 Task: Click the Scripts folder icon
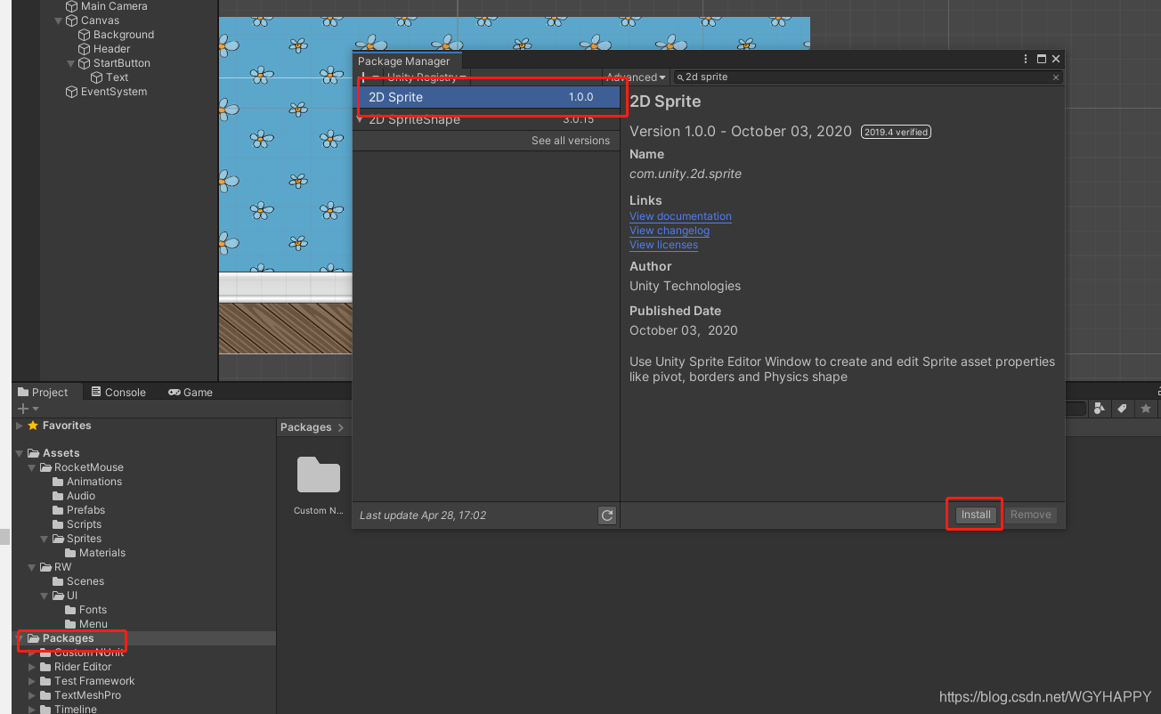coord(59,524)
